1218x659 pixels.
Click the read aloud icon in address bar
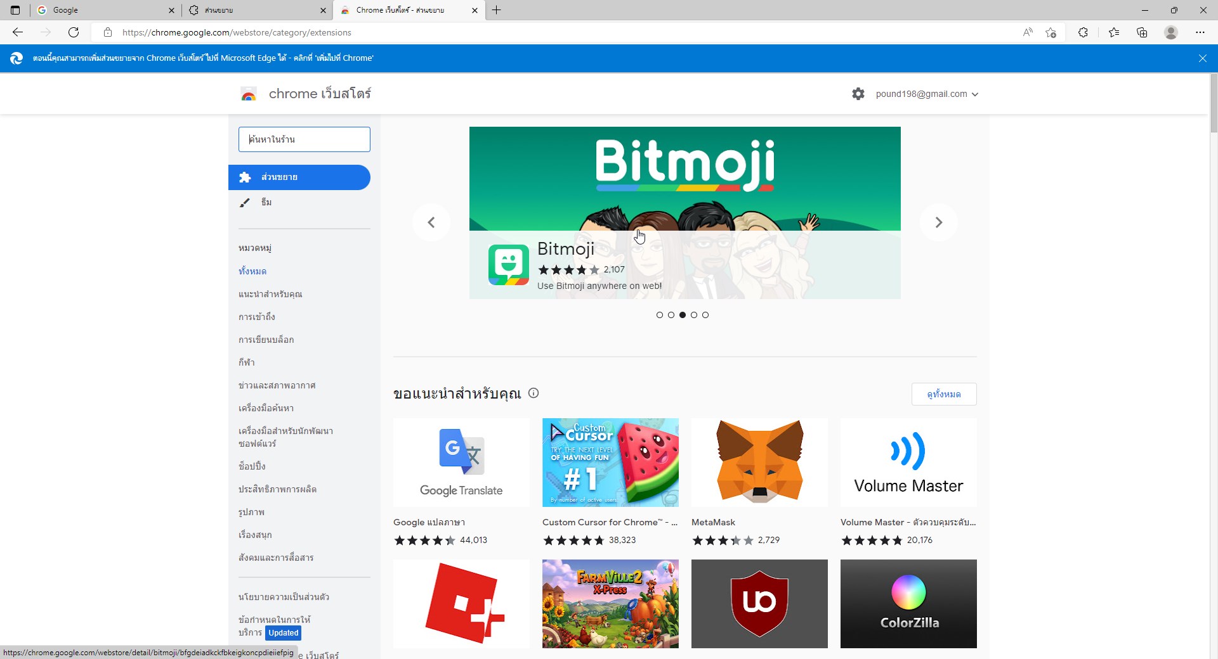click(1028, 32)
